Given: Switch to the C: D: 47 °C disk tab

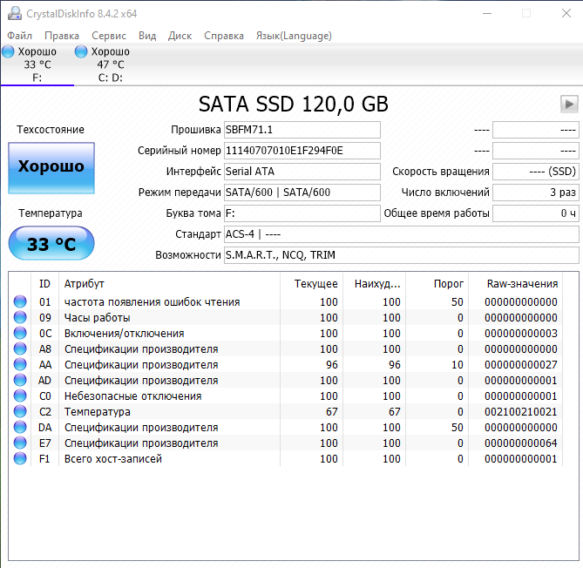Looking at the screenshot, I should 111,64.
